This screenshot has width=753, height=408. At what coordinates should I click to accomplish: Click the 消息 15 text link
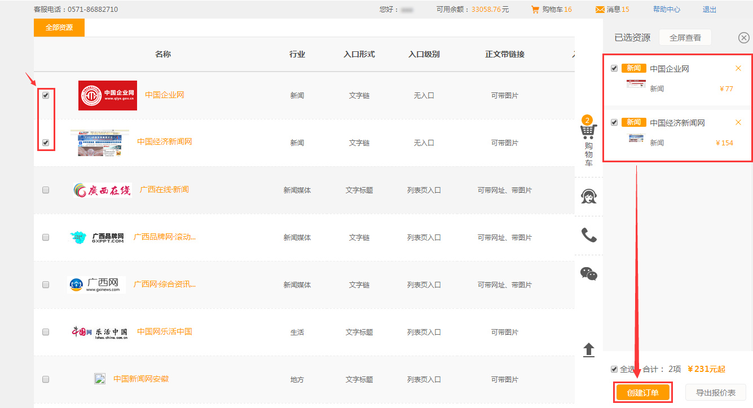click(618, 10)
